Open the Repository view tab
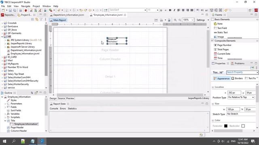Screen dimensions: 259x145 coord(8,15)
